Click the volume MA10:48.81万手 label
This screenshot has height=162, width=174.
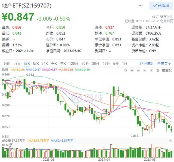click(x=62, y=140)
